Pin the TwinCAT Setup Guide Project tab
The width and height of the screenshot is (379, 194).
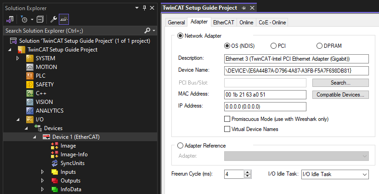pos(243,8)
